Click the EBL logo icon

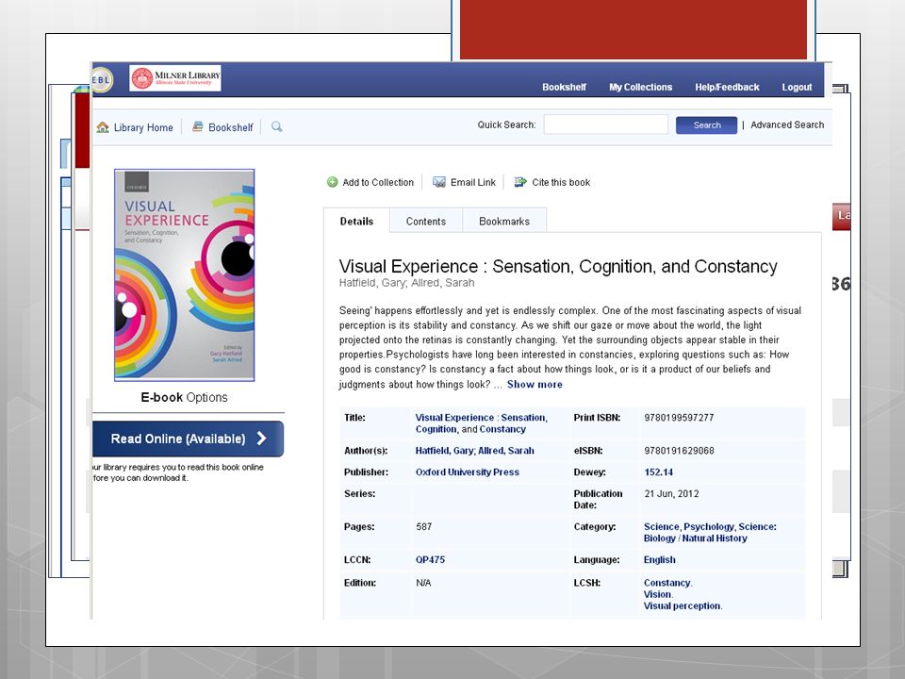click(x=102, y=79)
